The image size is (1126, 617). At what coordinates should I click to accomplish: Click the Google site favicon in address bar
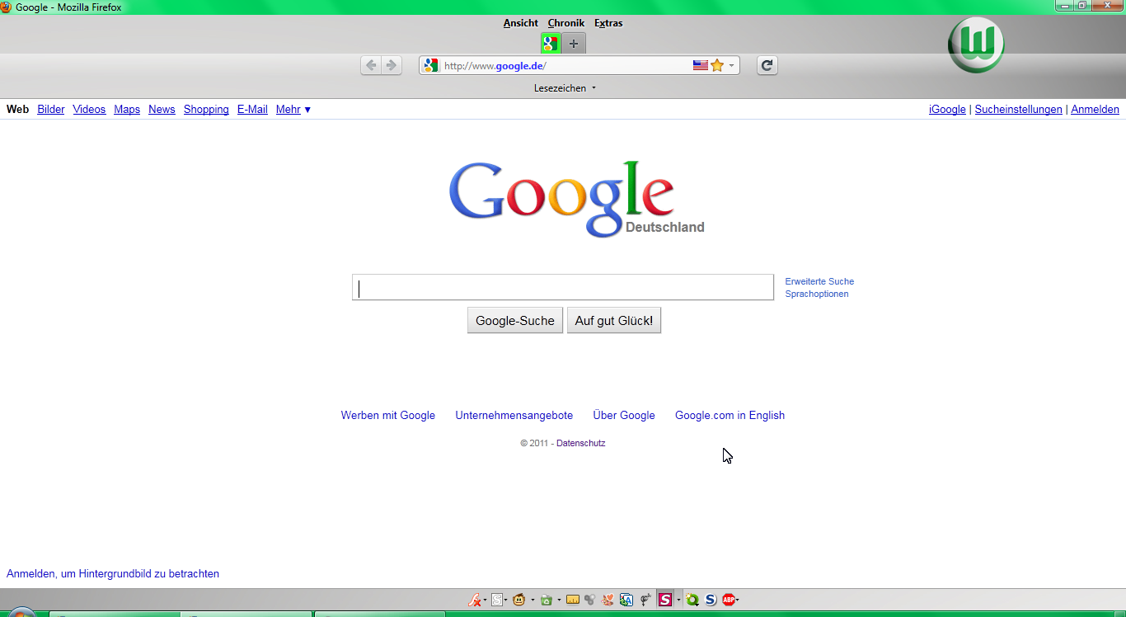coord(431,65)
